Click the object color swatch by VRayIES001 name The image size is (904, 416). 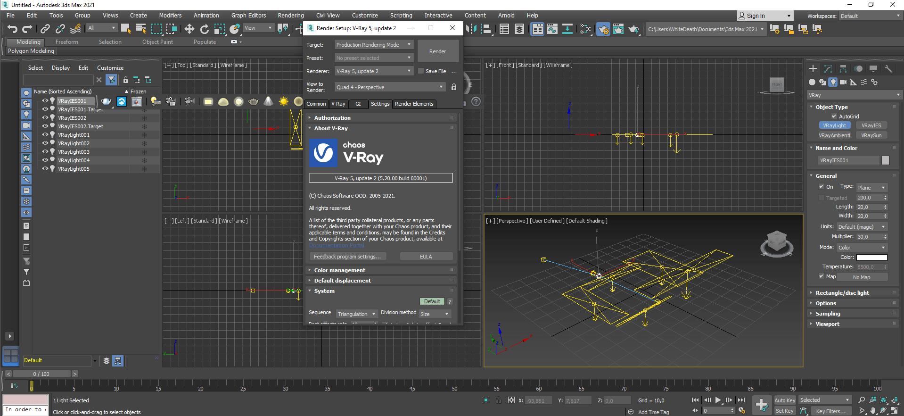point(885,160)
